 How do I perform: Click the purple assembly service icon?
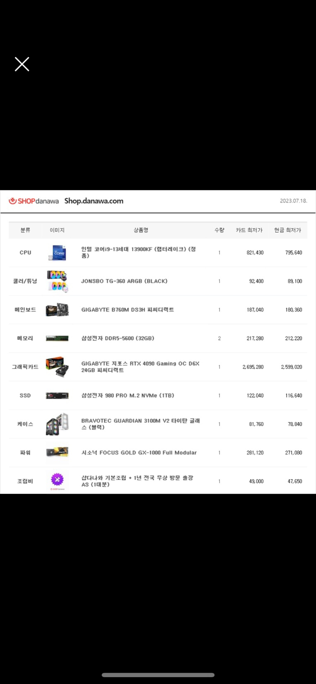click(57, 479)
